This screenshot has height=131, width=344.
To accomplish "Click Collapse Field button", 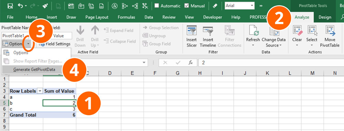I will coord(120,41).
